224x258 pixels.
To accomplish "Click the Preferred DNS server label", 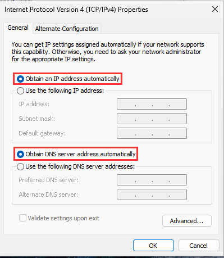I will (x=49, y=180).
